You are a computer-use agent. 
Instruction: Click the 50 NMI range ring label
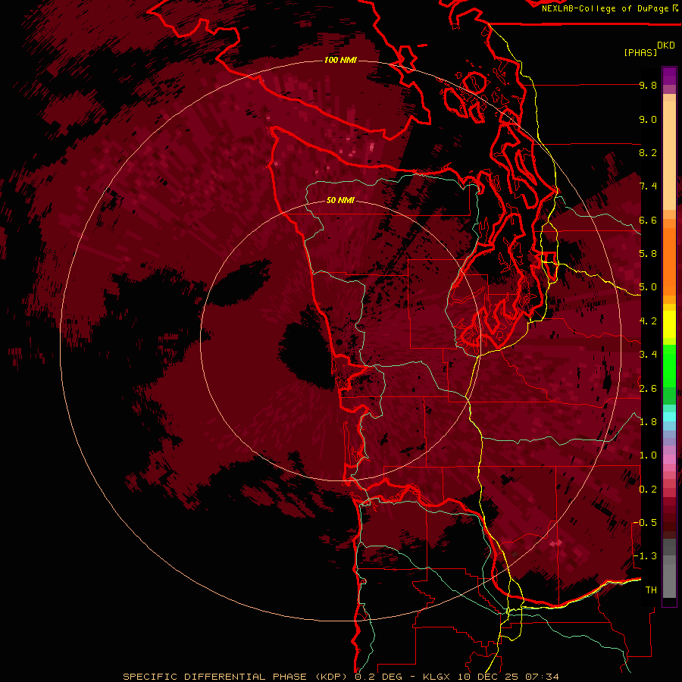coord(340,201)
